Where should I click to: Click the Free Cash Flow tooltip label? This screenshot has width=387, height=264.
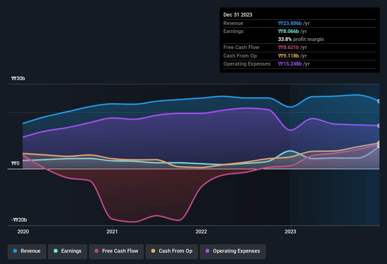coord(241,47)
